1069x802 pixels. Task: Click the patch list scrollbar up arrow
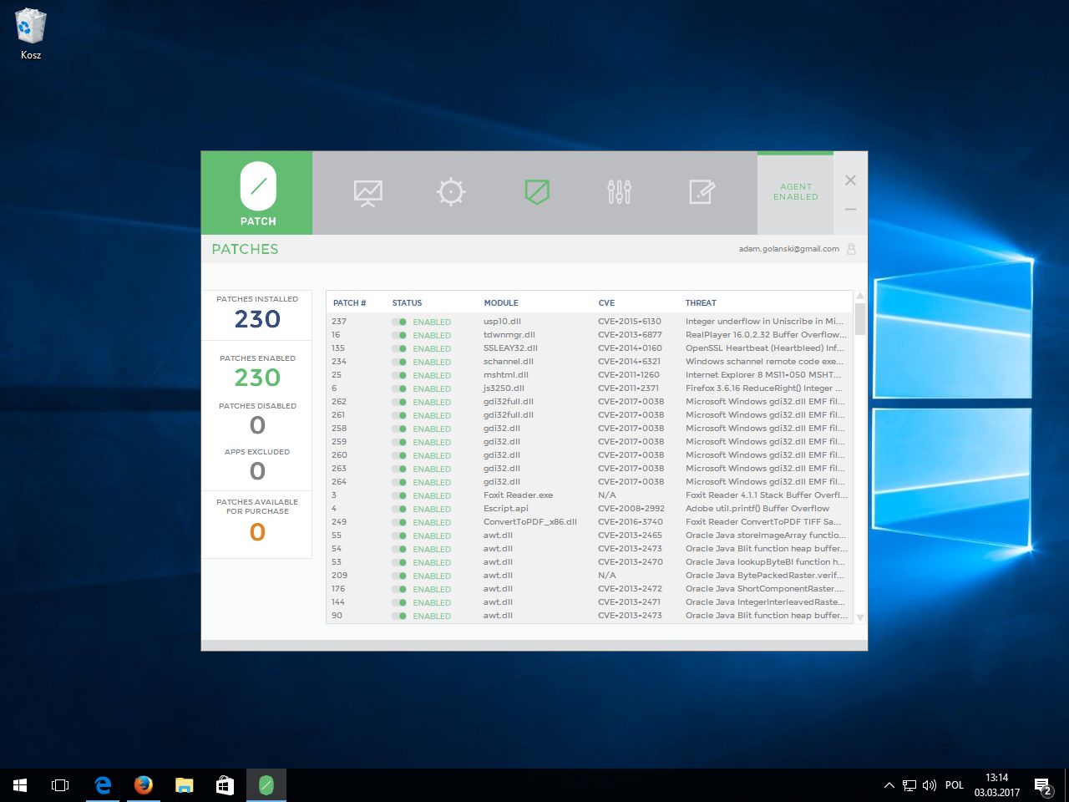(x=860, y=296)
